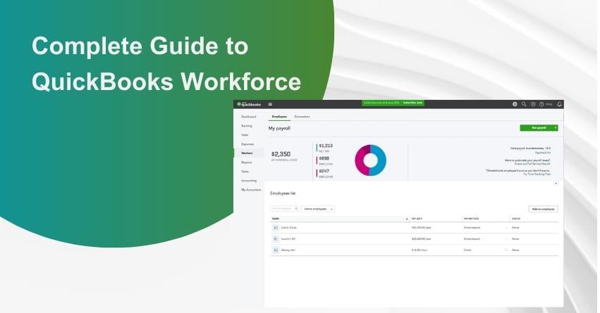Open the third employee row avatar
Viewport: 600px width, 313px height.
pos(276,250)
